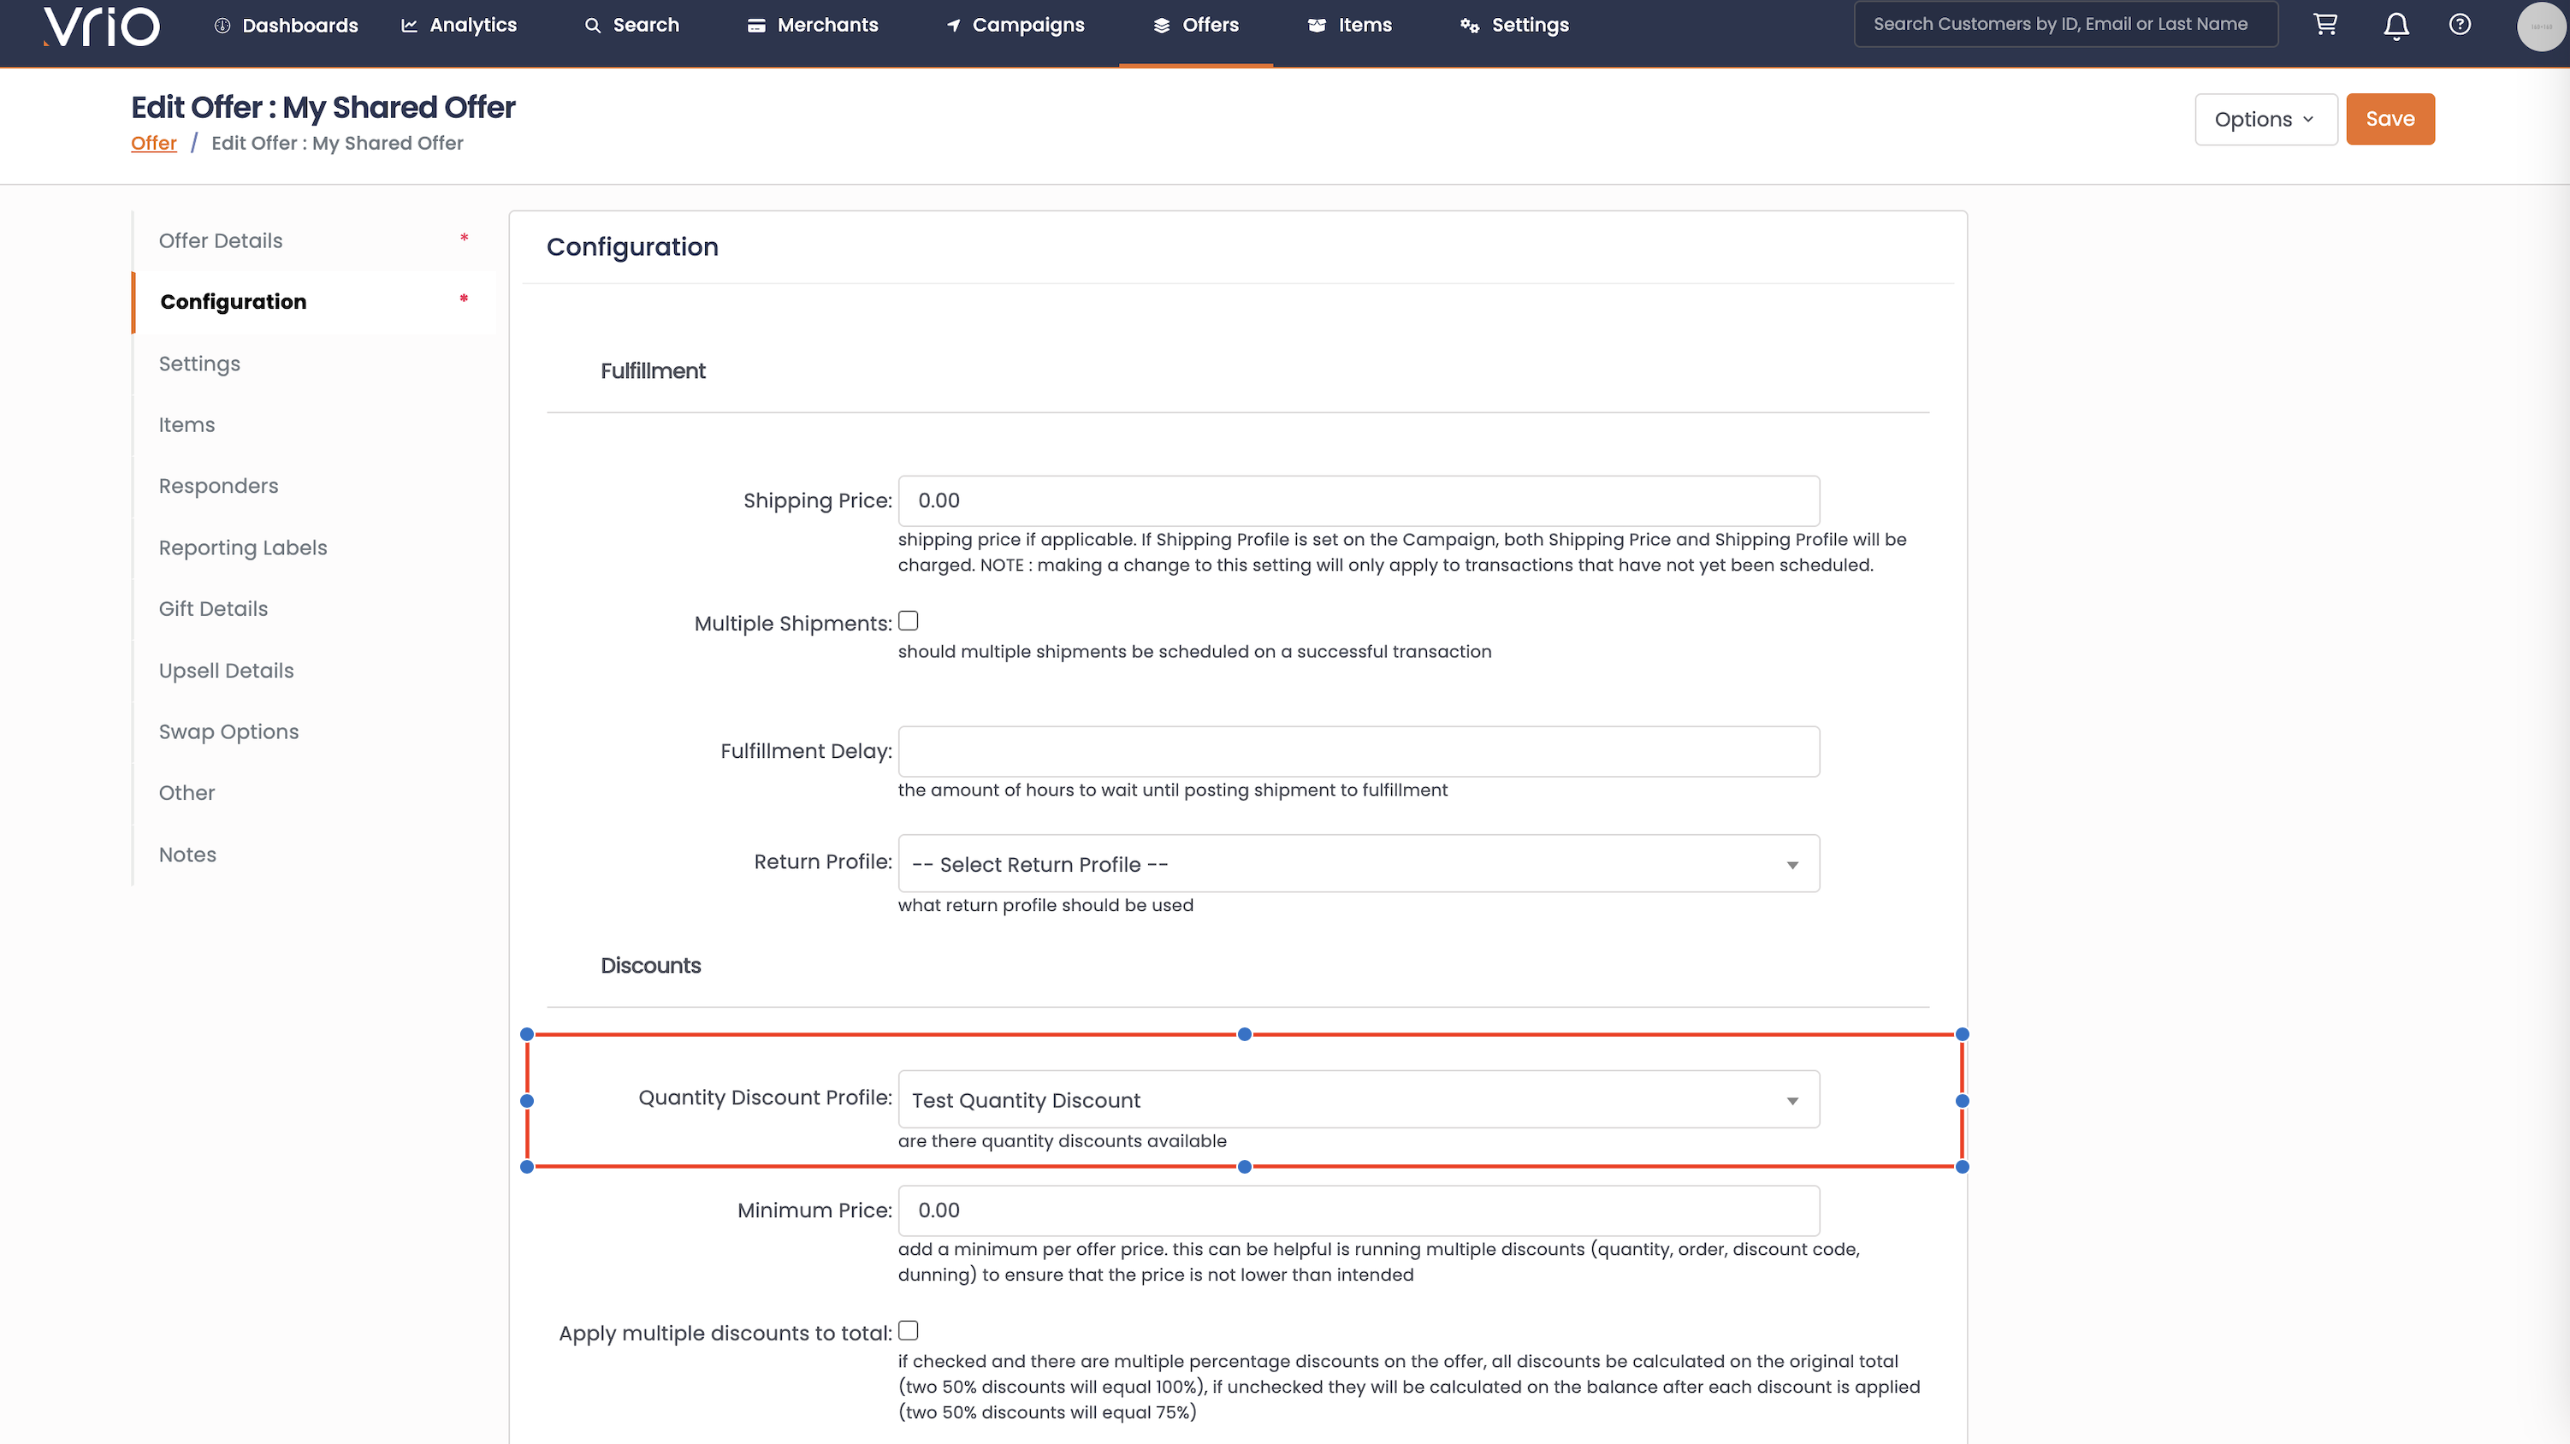Open Settings in top navigation
The image size is (2570, 1444).
[1514, 25]
